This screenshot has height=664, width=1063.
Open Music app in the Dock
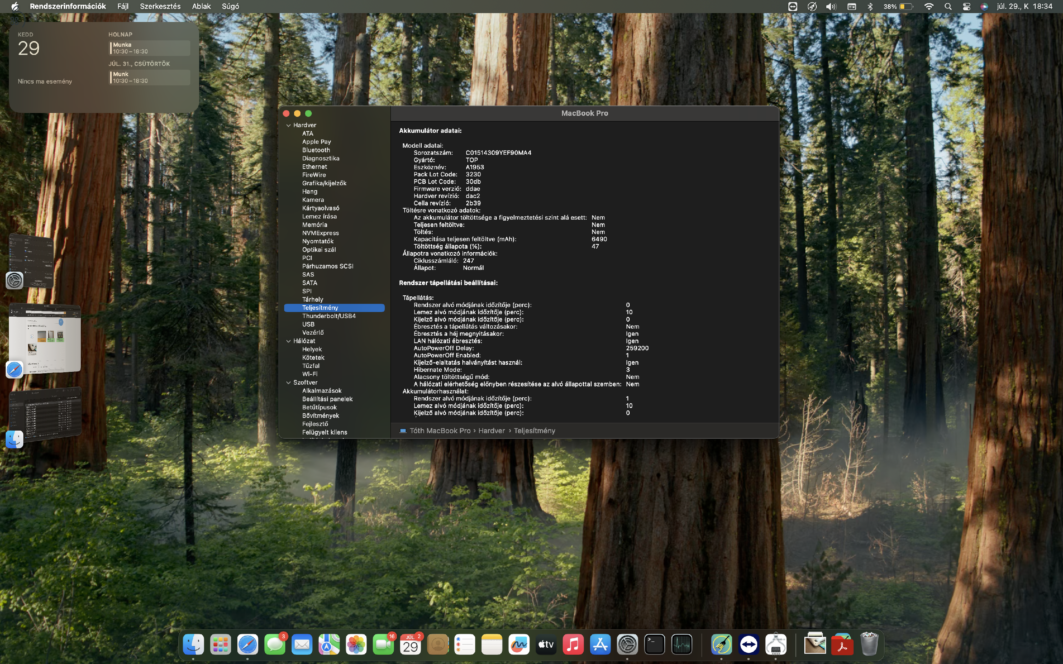(x=573, y=644)
